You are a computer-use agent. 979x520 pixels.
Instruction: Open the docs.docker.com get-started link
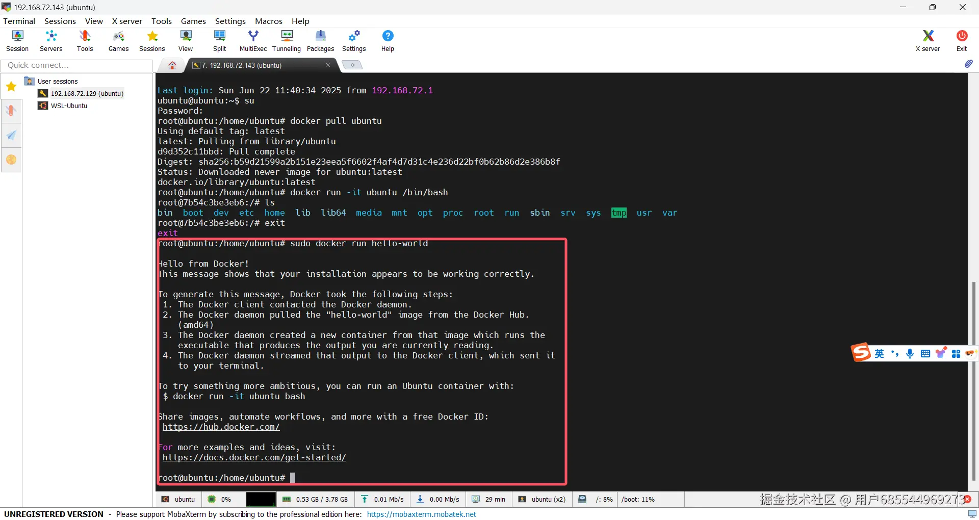[254, 457]
